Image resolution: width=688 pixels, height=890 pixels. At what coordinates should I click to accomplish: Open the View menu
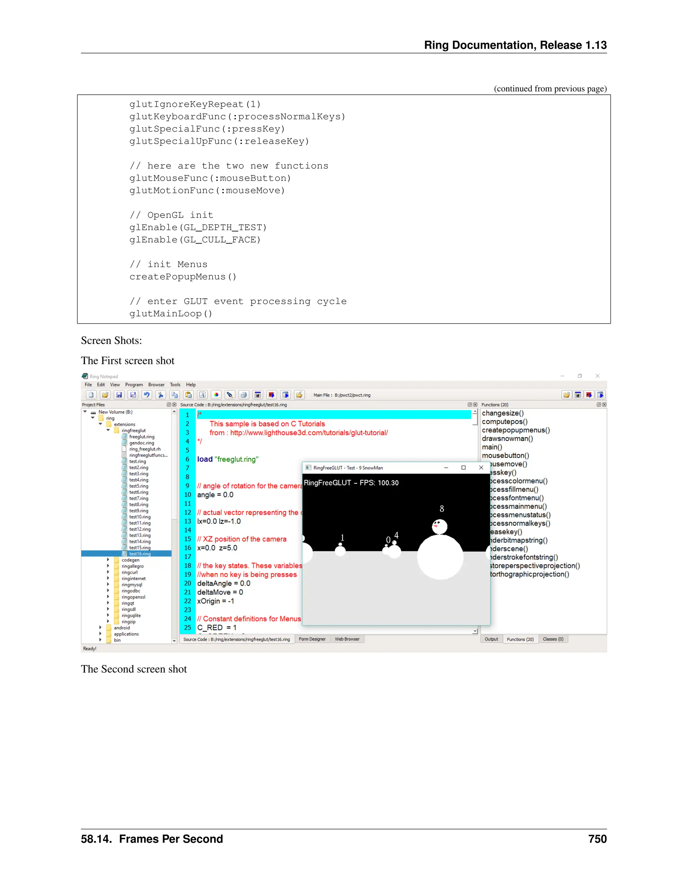point(115,385)
